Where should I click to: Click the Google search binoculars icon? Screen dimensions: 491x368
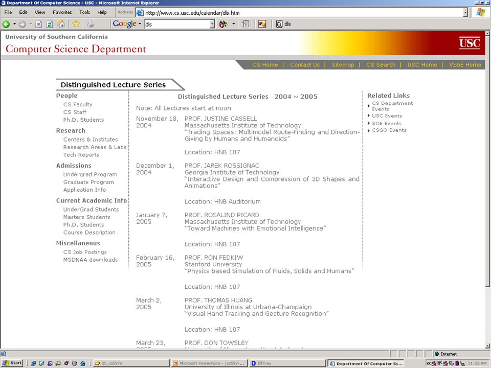(x=224, y=24)
